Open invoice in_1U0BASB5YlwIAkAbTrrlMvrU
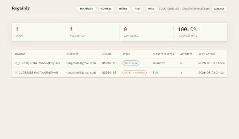 click(36, 73)
